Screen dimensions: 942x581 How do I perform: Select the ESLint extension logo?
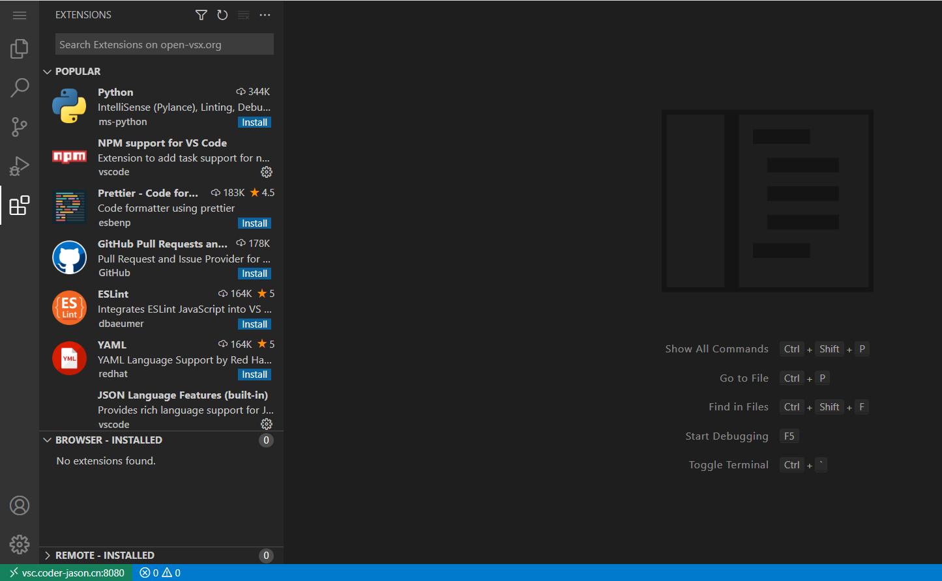coord(69,308)
